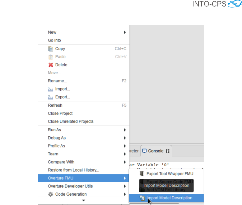Click the INTO-CPS logo header
The width and height of the screenshot is (242, 205).
pos(217,4)
